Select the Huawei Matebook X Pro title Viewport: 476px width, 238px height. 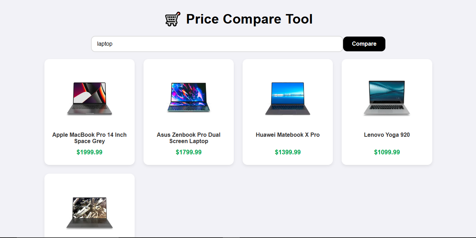tap(288, 135)
